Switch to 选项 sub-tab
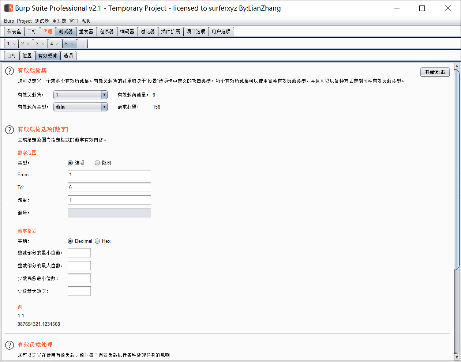Viewport: 461px width, 362px height. point(68,56)
